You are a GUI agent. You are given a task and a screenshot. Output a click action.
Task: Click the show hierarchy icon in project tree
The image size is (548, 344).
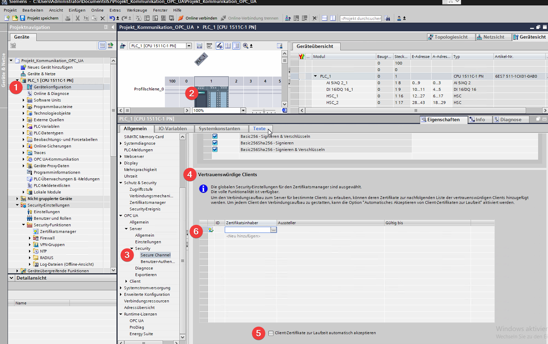pos(102,46)
